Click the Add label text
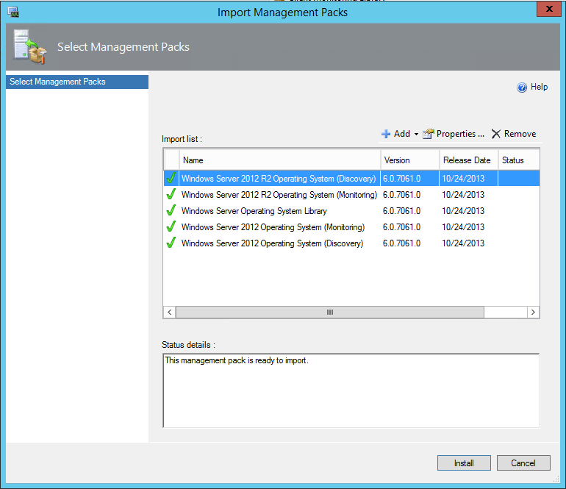Image resolution: width=566 pixels, height=489 pixels. 402,134
